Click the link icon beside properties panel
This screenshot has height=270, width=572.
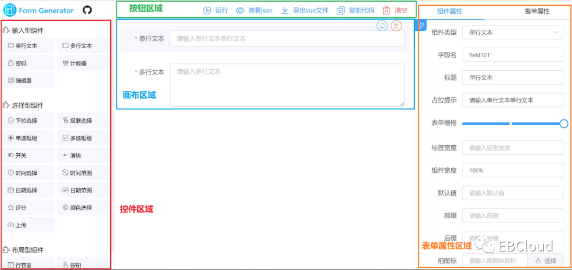click(x=422, y=25)
